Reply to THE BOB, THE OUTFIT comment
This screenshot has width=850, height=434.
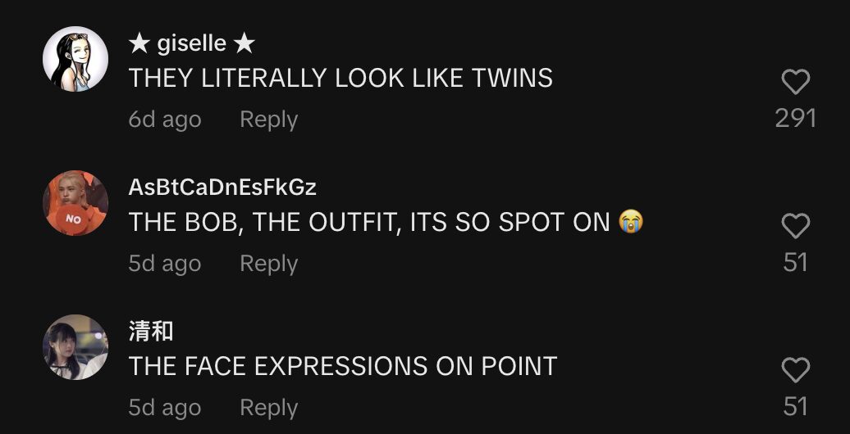point(269,263)
